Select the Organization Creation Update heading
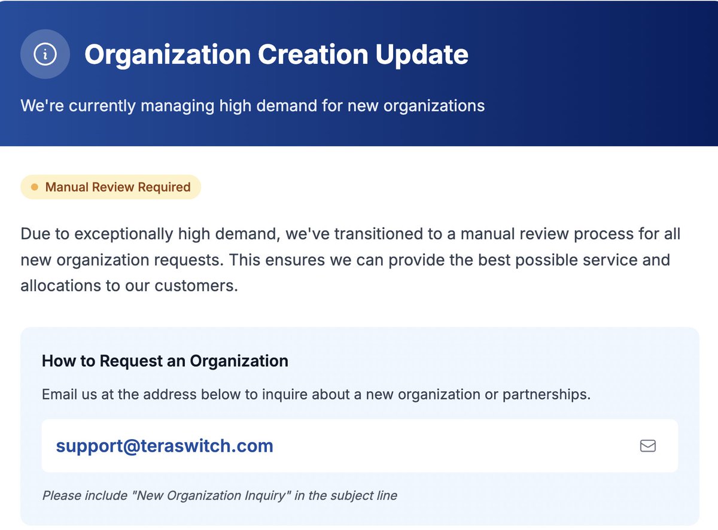The width and height of the screenshot is (718, 530). click(276, 54)
